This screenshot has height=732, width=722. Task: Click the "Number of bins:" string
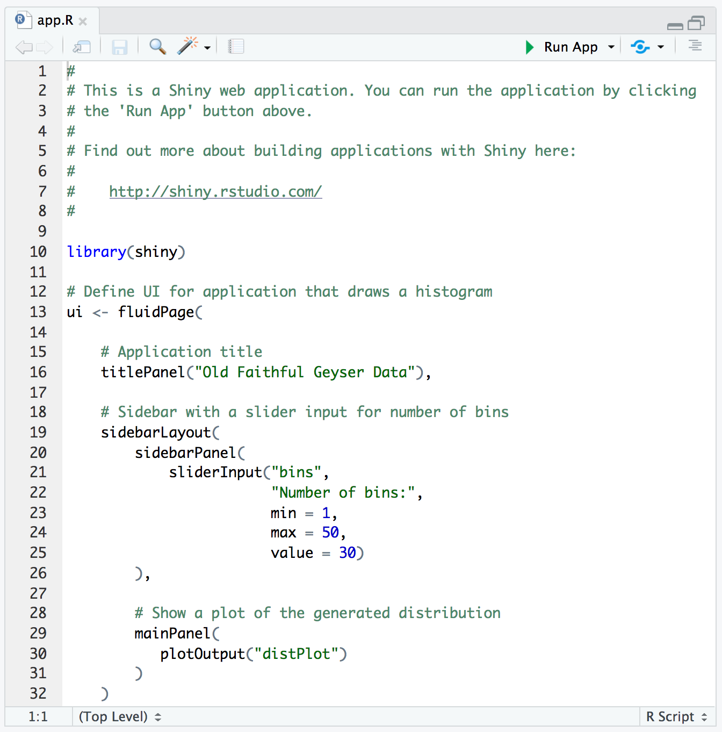coord(343,492)
